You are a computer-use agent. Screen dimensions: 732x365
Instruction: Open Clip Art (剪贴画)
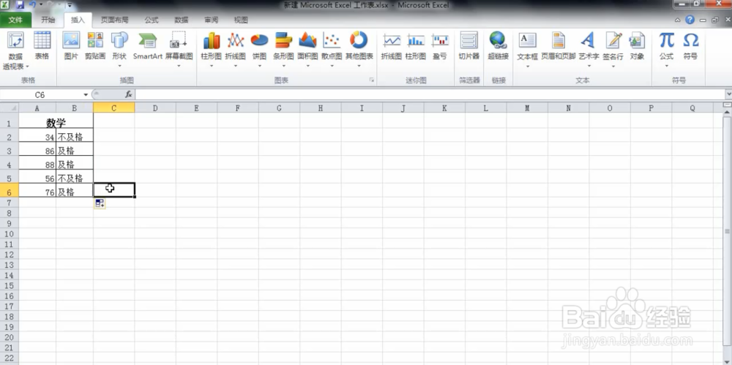pyautogui.click(x=95, y=46)
